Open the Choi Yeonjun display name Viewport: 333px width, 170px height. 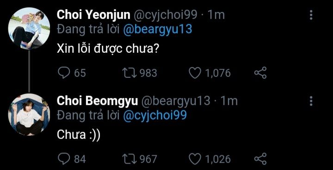[x=93, y=15]
